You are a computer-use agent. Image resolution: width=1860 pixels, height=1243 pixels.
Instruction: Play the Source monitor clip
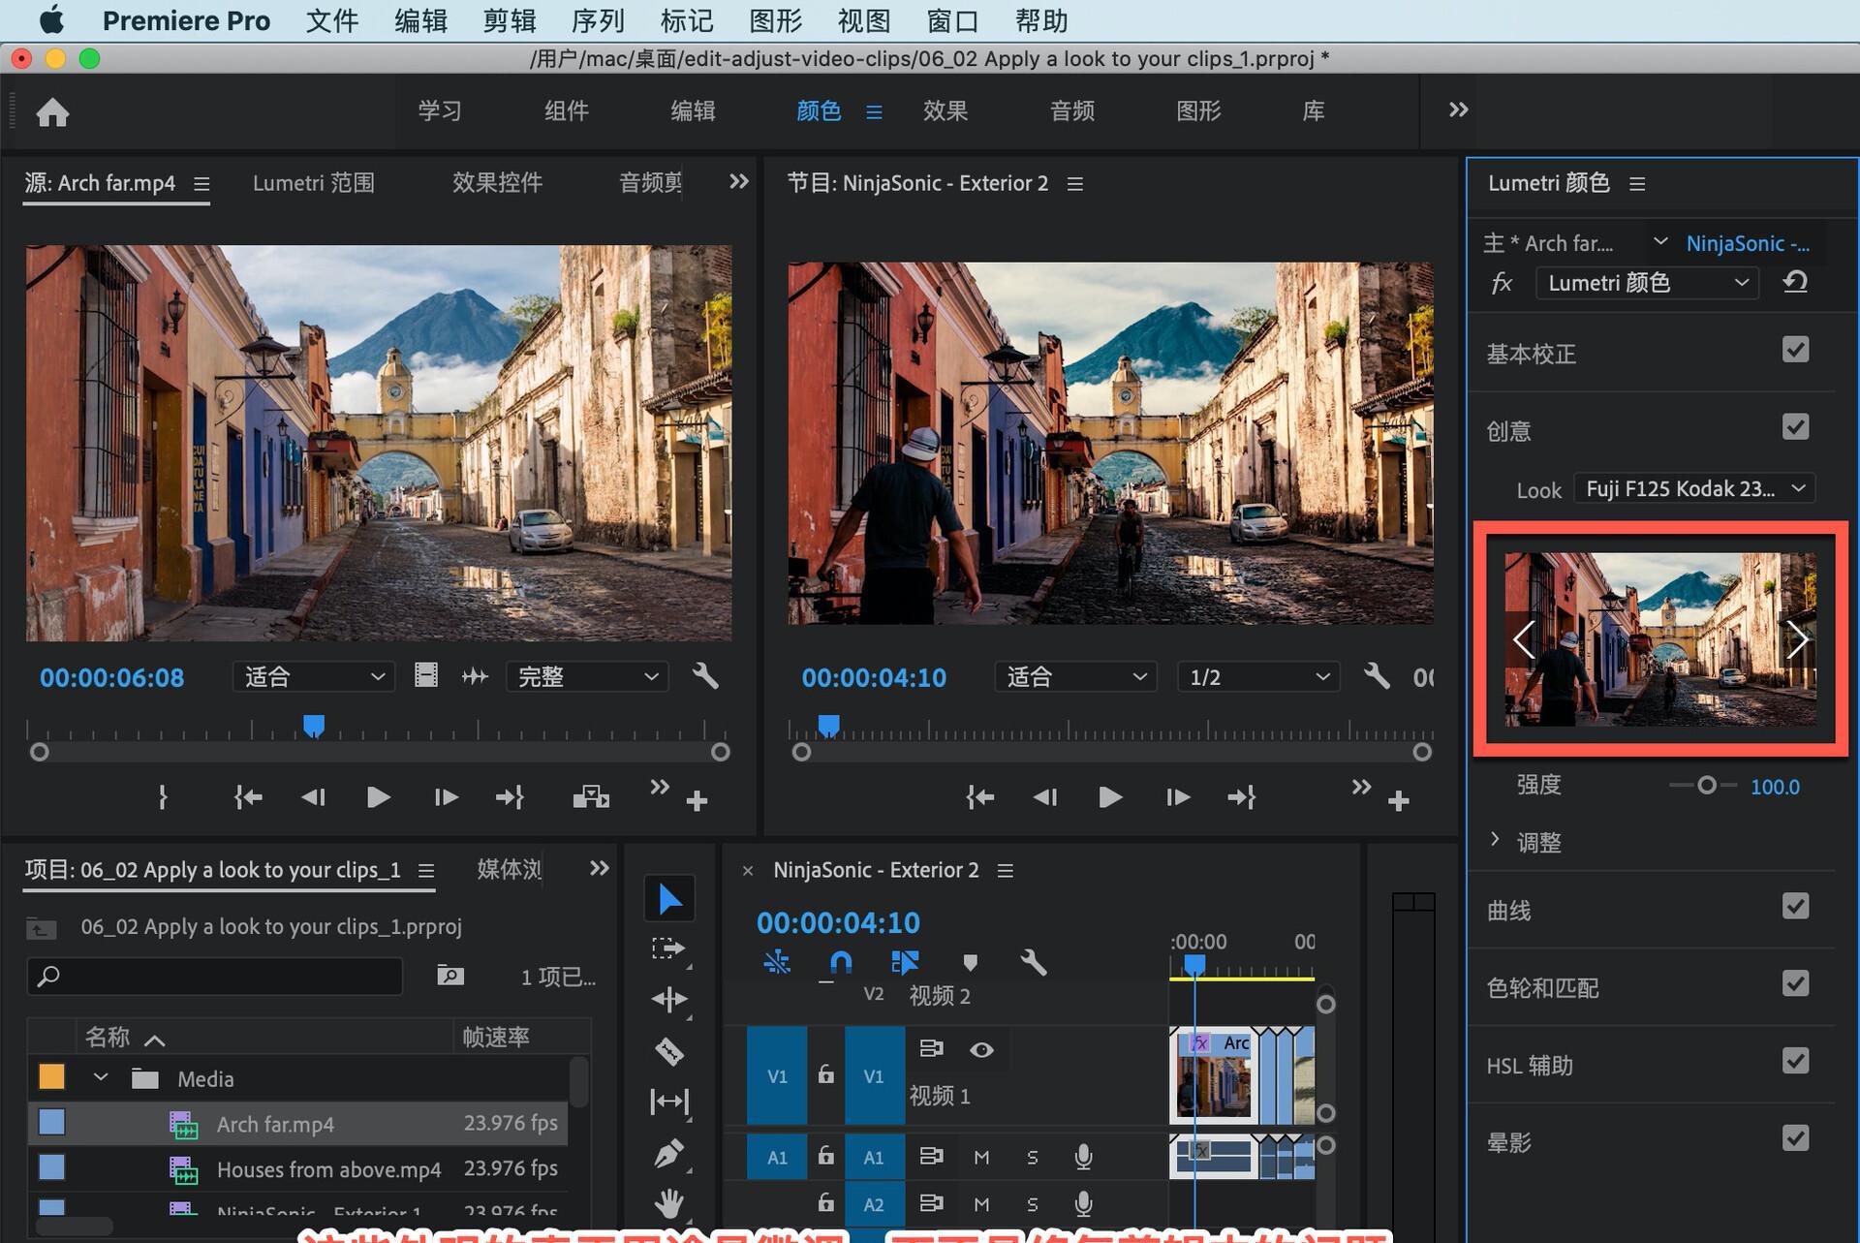click(379, 797)
